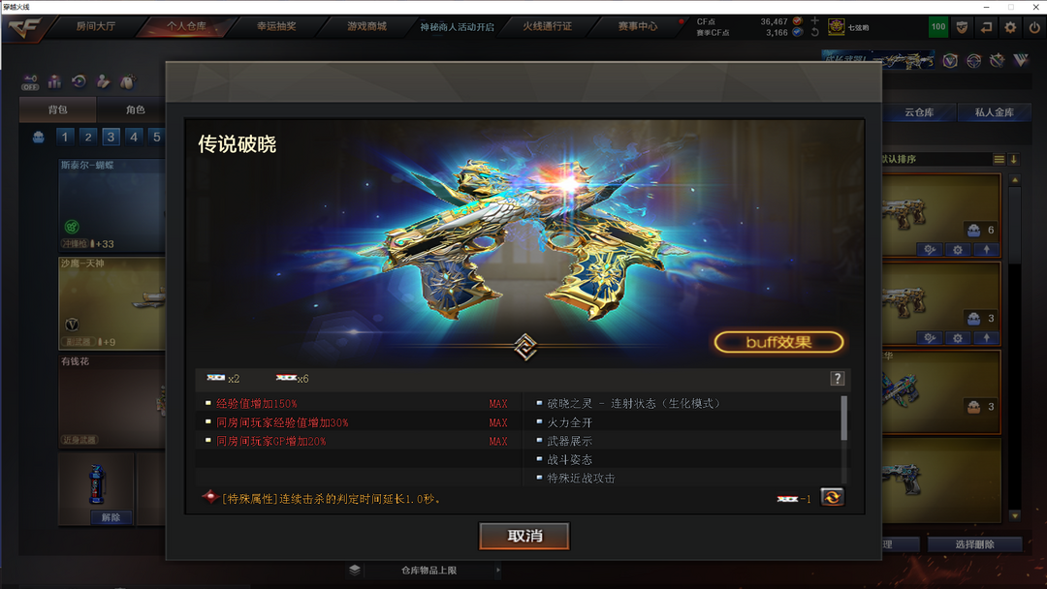Image resolution: width=1047 pixels, height=589 pixels.
Task: Click the power exit icon
Action: point(1034,27)
